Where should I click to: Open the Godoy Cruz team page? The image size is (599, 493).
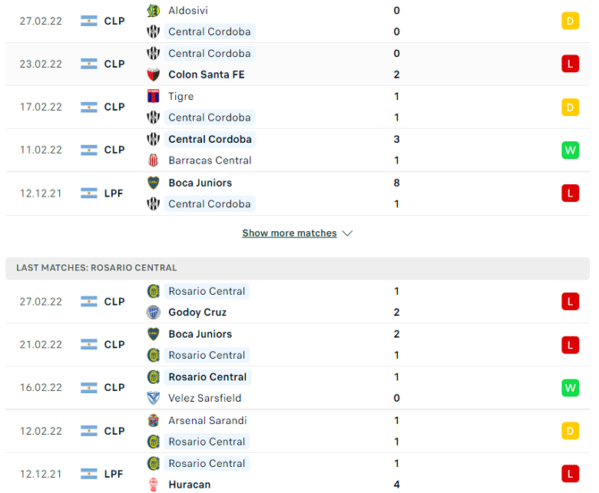[197, 313]
